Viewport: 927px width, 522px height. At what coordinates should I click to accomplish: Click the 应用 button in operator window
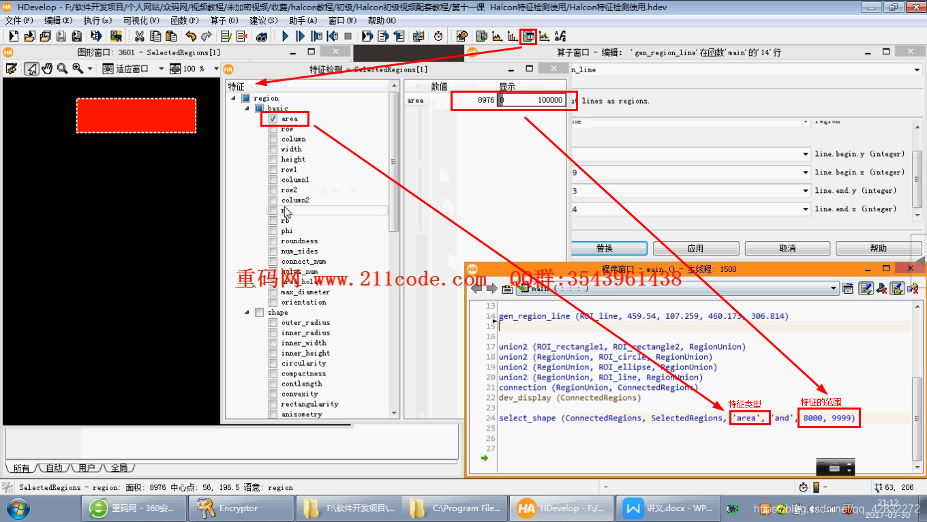[695, 248]
